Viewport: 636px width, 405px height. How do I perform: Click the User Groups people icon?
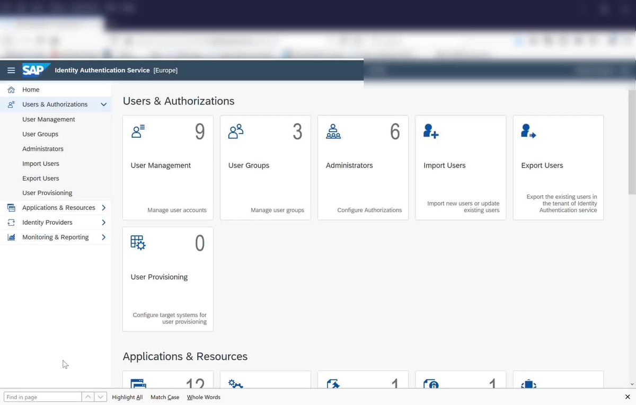click(235, 131)
